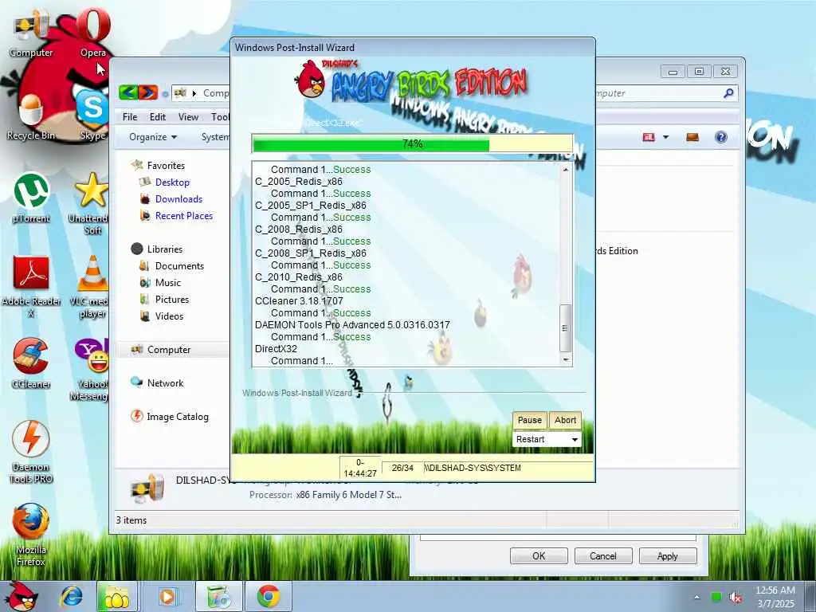Open the µTorrent desktop icon

point(31,198)
